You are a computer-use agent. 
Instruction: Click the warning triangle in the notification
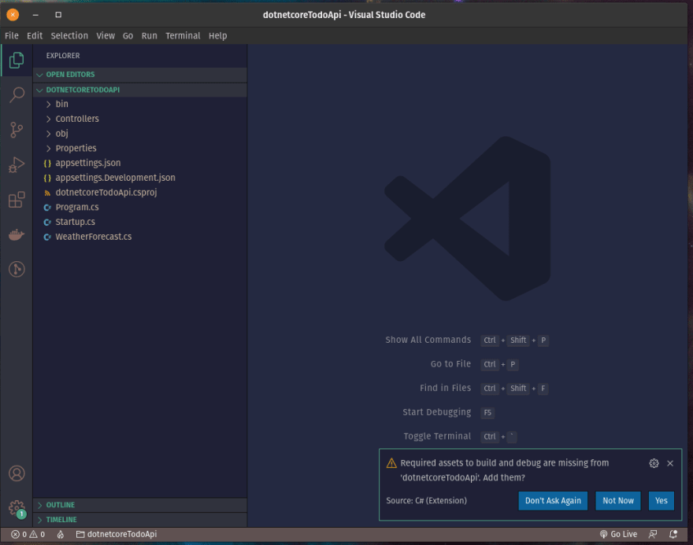pyautogui.click(x=391, y=463)
